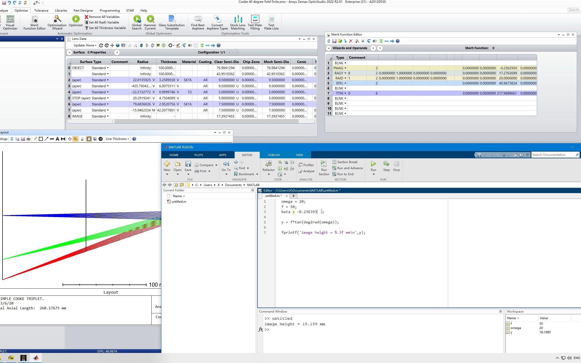Open PMAG operand type dropdown

pos(345,68)
